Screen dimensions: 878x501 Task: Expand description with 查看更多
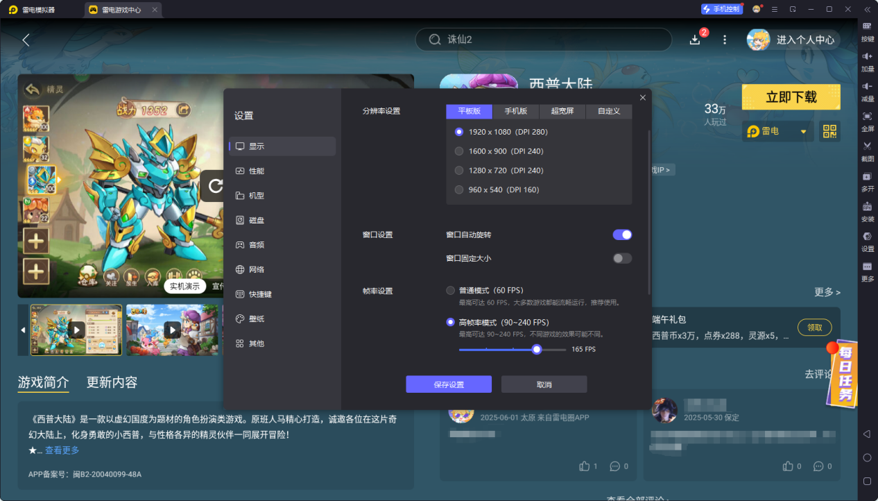tap(62, 450)
